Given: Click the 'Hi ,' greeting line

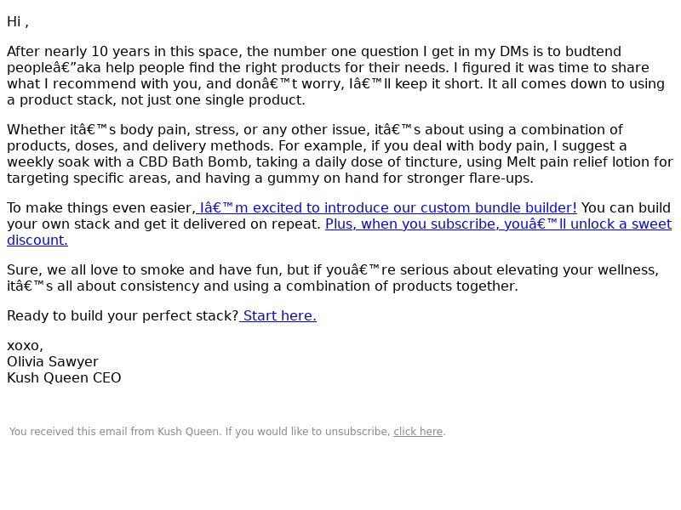Looking at the screenshot, I should coord(18,22).
